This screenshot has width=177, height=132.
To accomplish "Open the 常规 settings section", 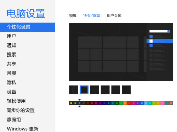I will click(x=11, y=73).
